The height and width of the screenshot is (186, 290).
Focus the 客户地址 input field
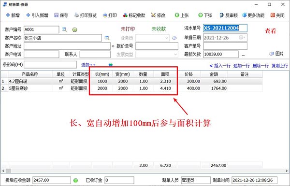click(x=67, y=46)
